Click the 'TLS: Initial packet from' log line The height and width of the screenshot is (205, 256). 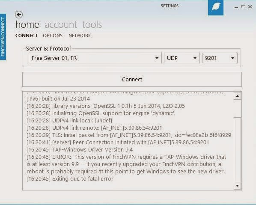[x=129, y=135]
